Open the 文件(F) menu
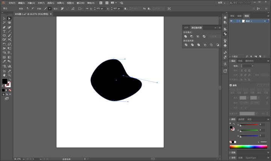The height and width of the screenshot is (161, 271). (12, 3)
